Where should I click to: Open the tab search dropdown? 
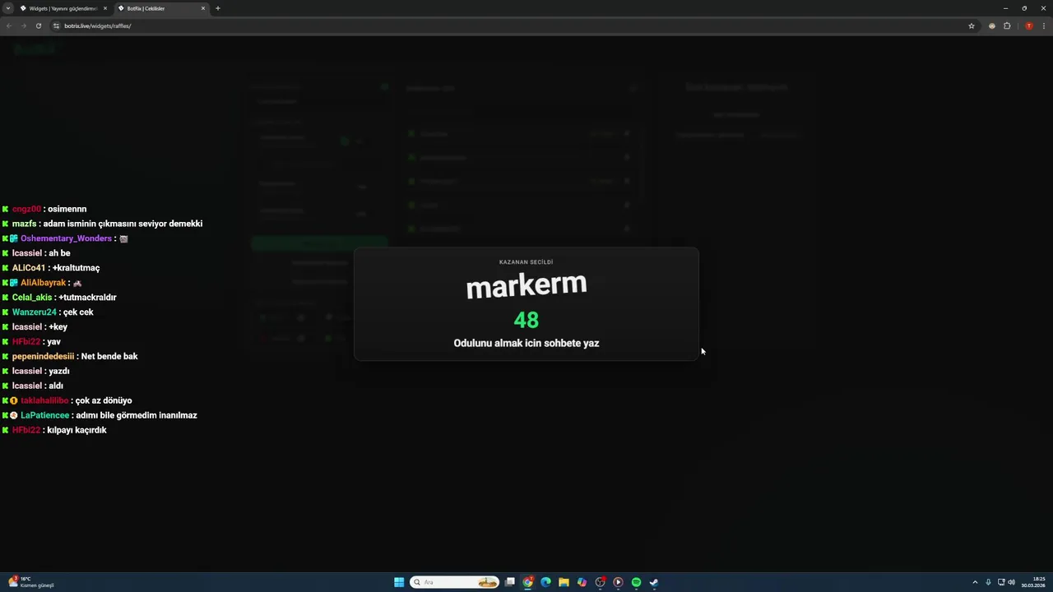pos(8,8)
